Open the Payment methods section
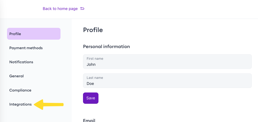The image size is (258, 122). point(26,48)
